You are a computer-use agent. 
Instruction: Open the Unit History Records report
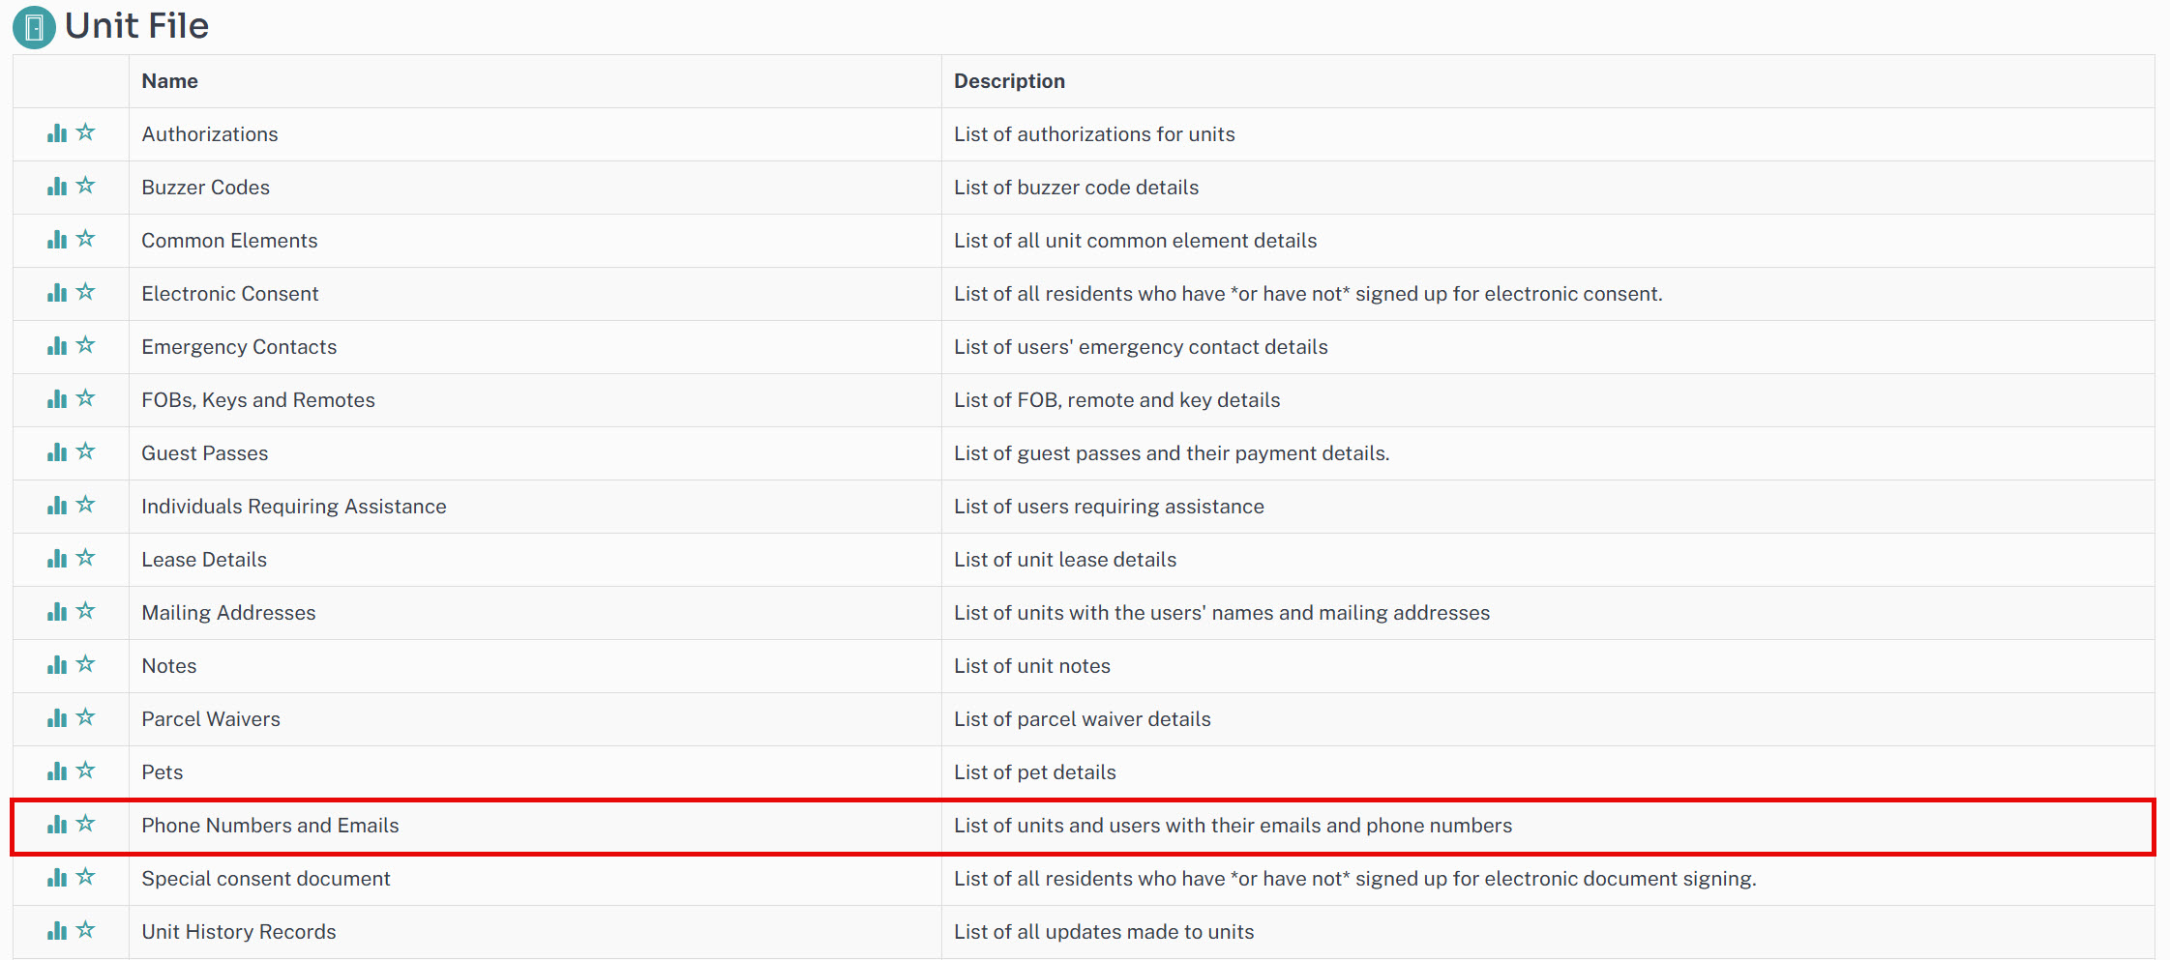(239, 932)
